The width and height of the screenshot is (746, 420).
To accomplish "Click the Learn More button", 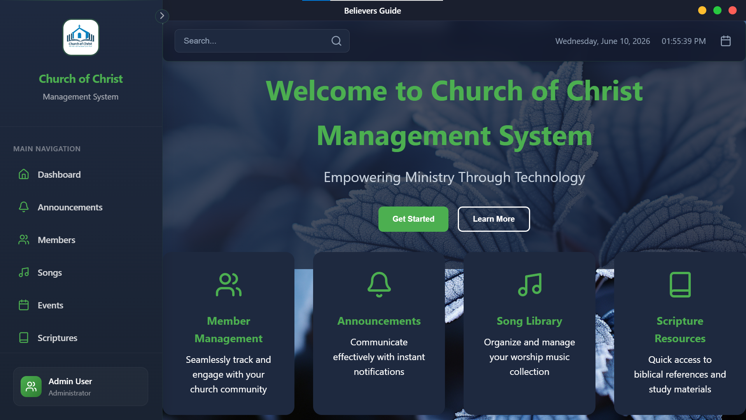I will point(494,219).
